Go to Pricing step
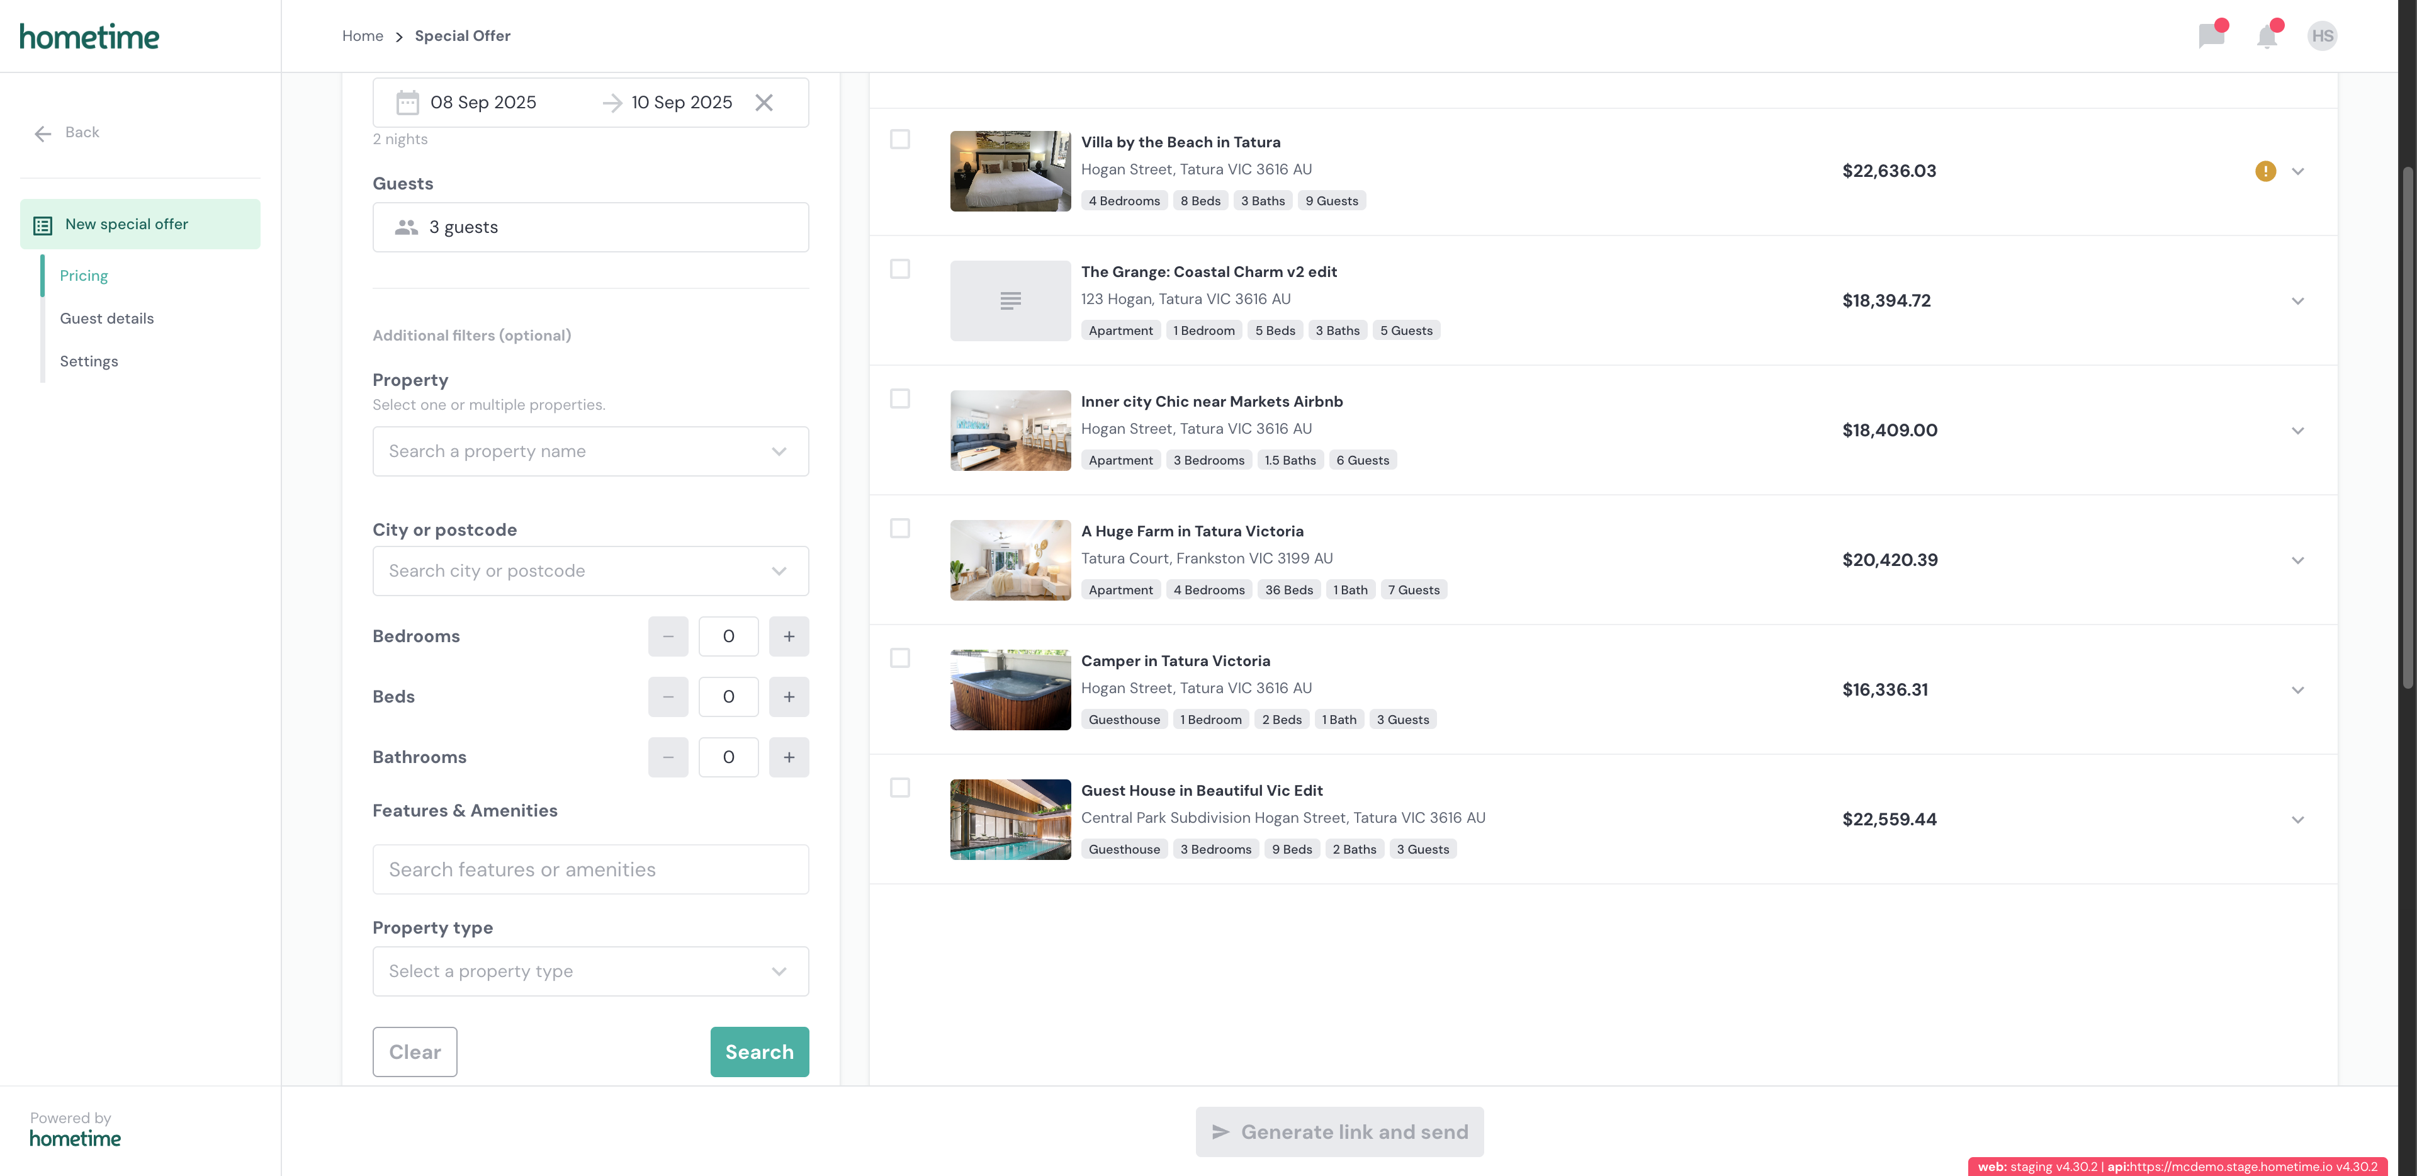Screen dimensions: 2417x1176 click(x=84, y=276)
